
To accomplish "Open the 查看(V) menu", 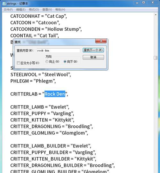I will pyautogui.click(x=47, y=10).
